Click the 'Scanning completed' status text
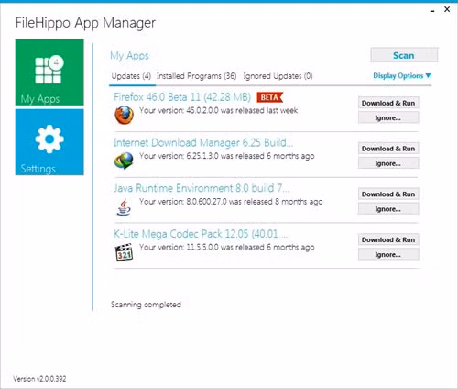 click(146, 305)
